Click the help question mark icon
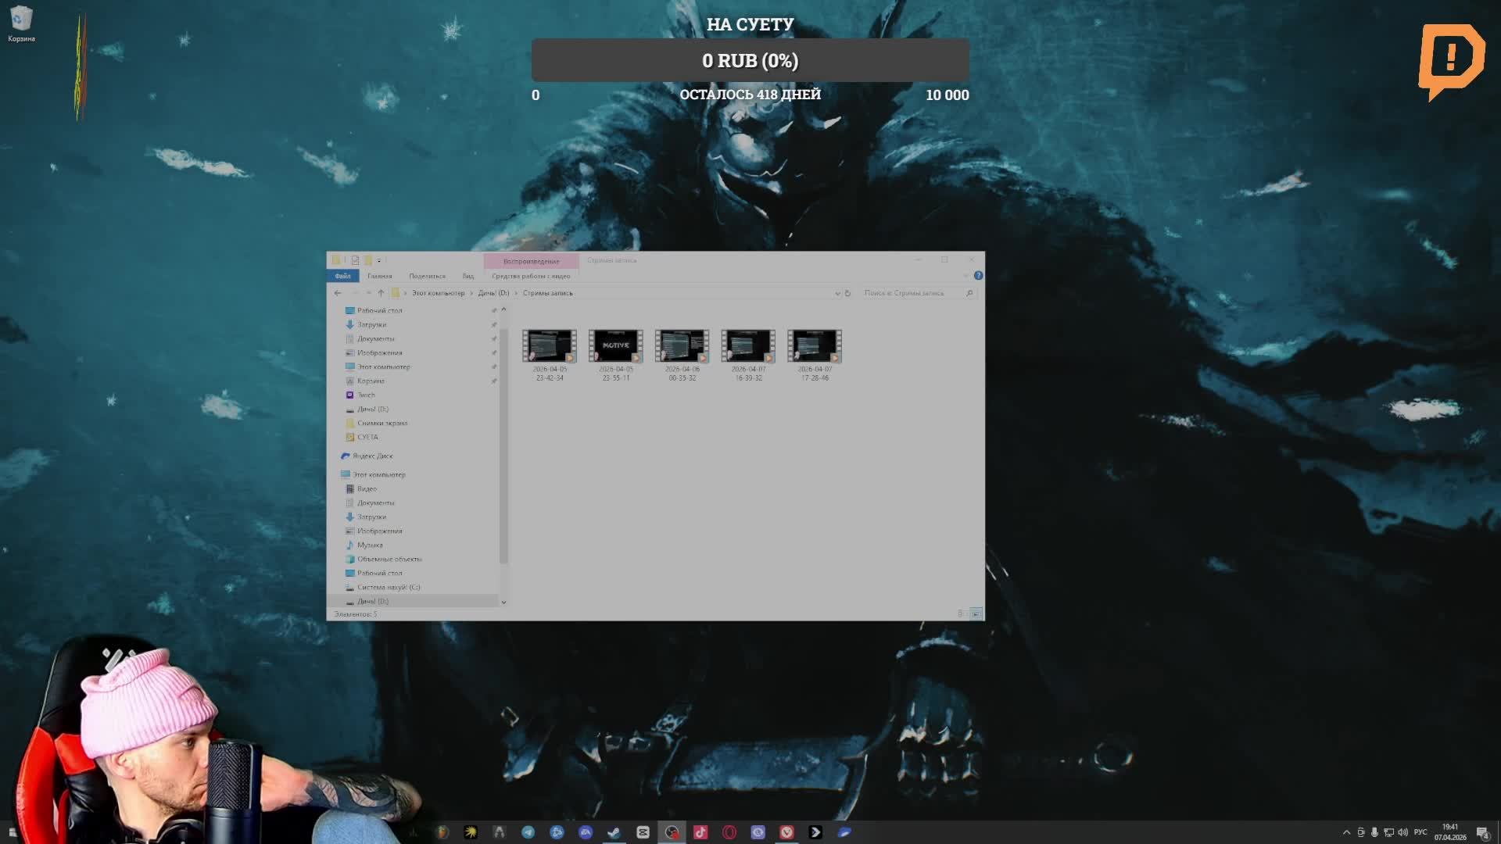This screenshot has height=844, width=1501. 978,276
